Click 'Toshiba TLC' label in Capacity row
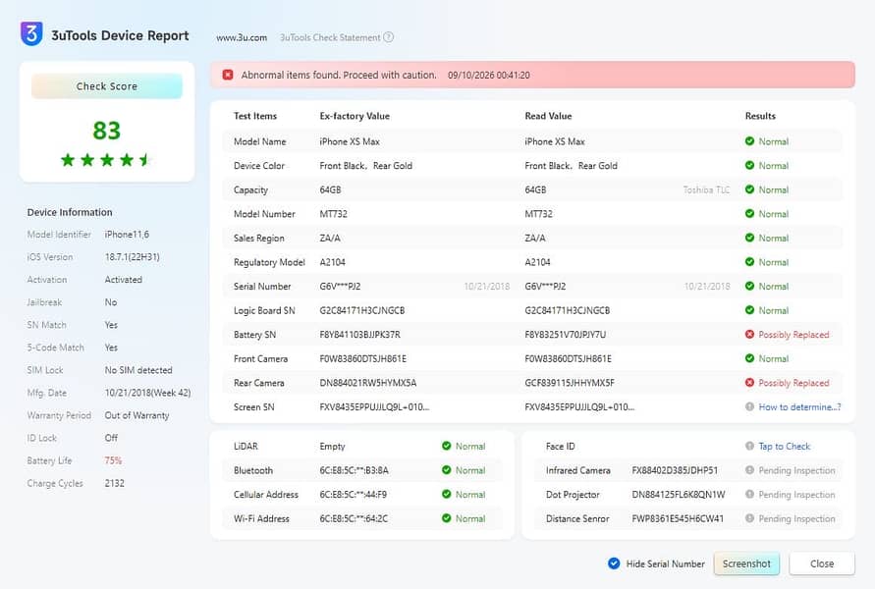 (706, 189)
